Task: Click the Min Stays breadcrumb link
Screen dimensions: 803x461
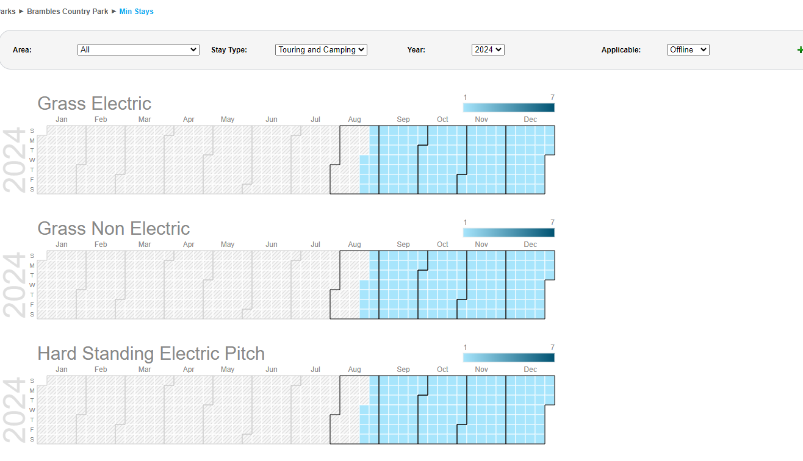Action: point(136,12)
